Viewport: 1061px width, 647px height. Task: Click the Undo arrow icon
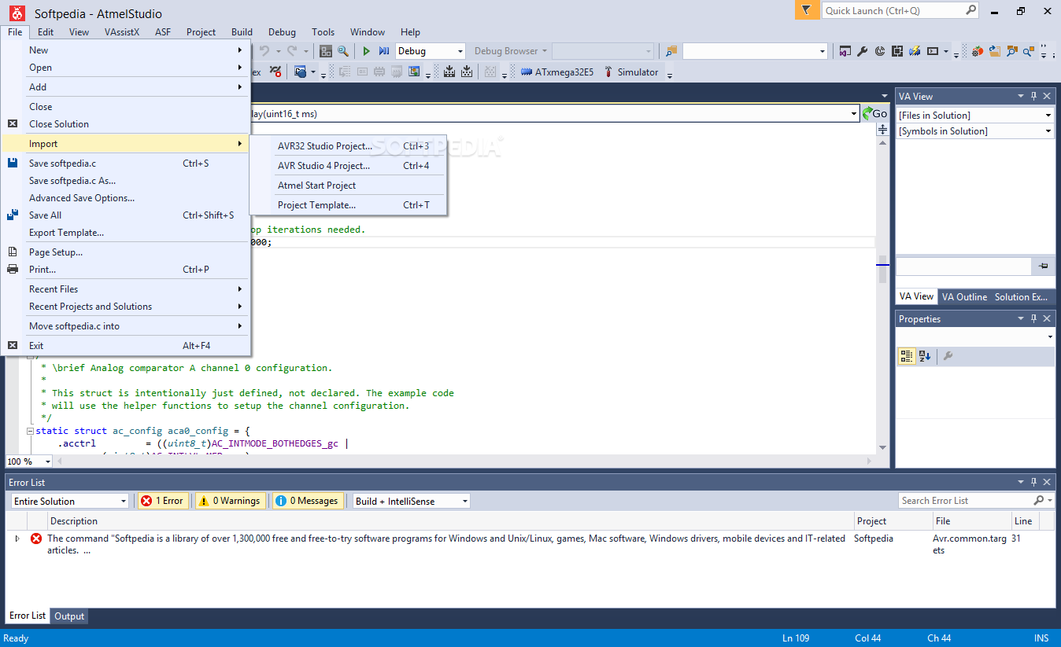[264, 51]
